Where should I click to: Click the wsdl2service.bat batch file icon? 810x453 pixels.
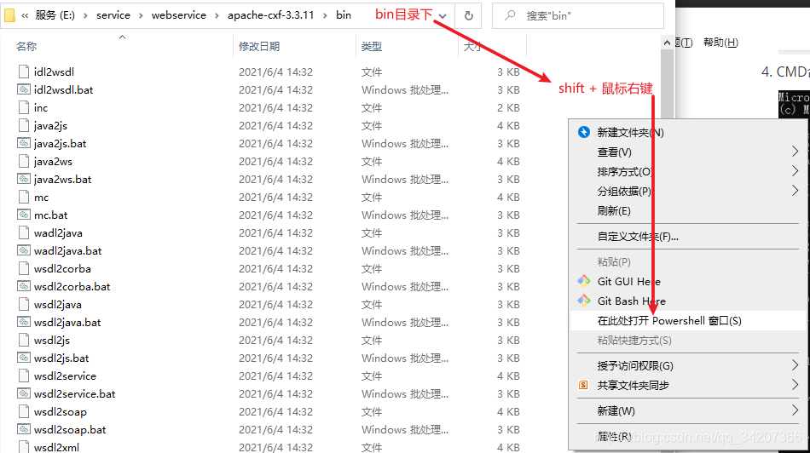(x=23, y=393)
